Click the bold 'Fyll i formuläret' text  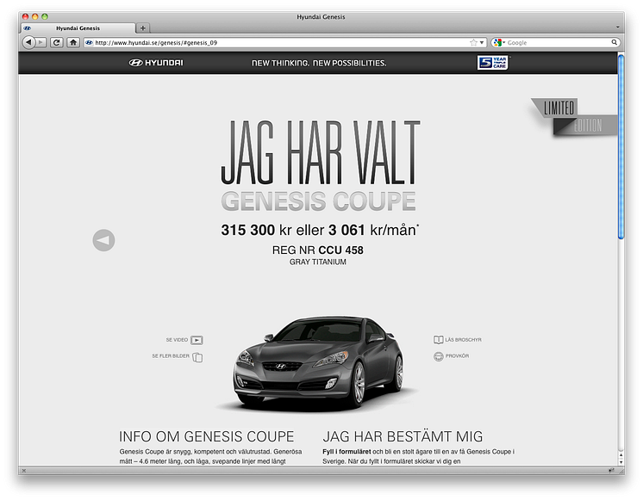pyautogui.click(x=346, y=452)
